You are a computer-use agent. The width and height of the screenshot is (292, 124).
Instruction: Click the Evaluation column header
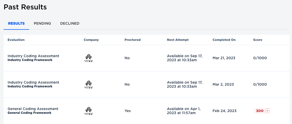(x=16, y=40)
